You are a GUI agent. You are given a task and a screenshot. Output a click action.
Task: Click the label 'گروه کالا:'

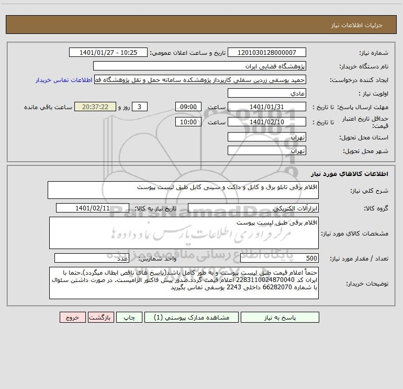376,208
